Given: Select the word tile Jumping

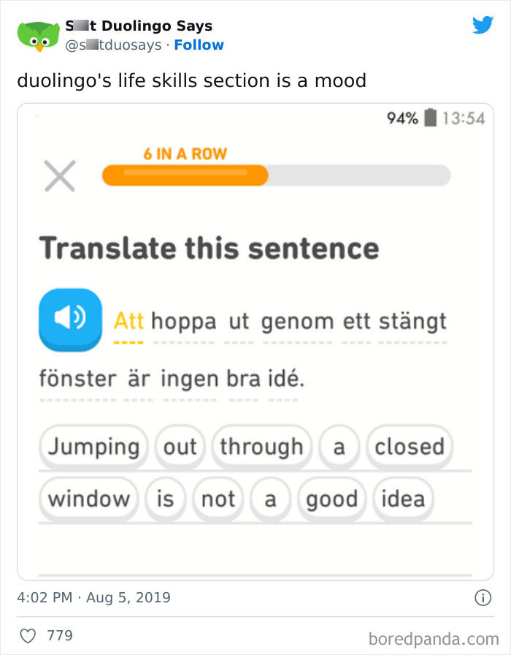Looking at the screenshot, I should [93, 446].
